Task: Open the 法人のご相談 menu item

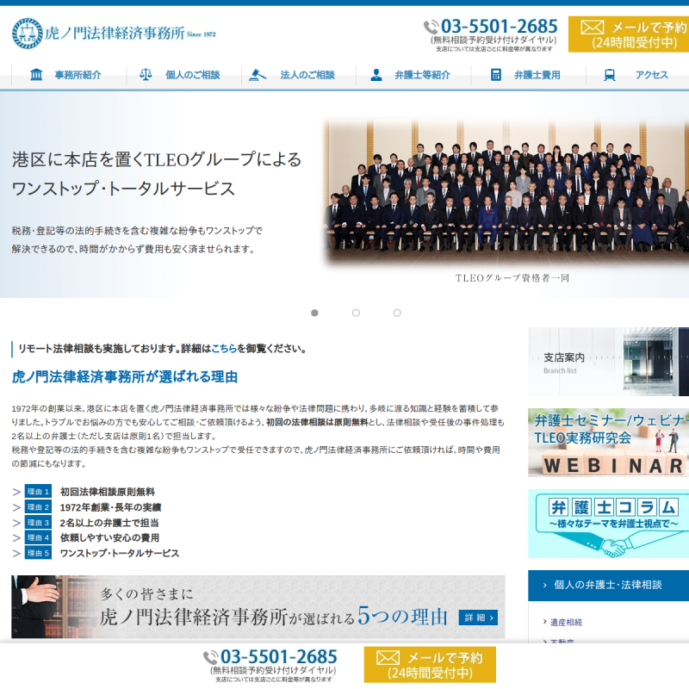Action: point(299,75)
